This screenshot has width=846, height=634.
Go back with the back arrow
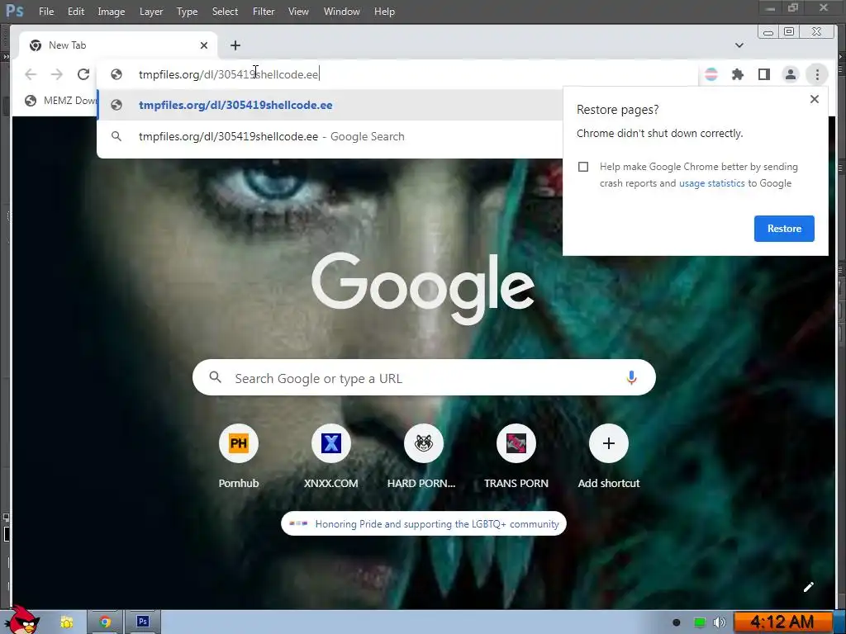pos(31,74)
